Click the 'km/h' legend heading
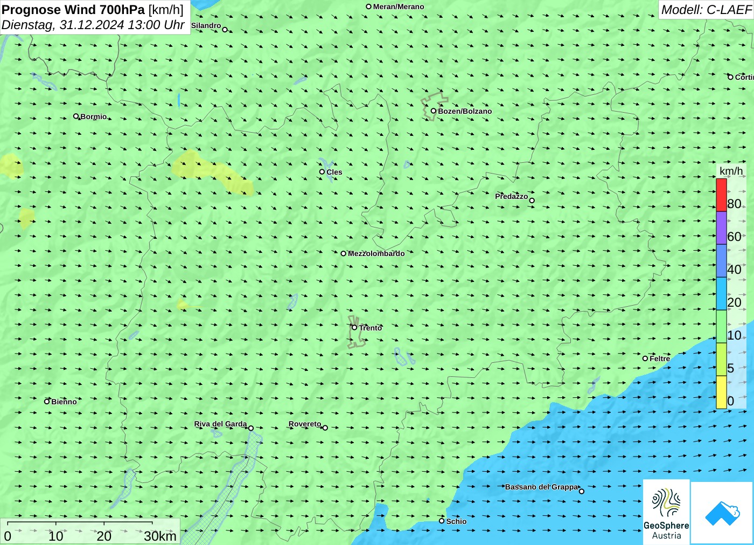 (x=731, y=171)
